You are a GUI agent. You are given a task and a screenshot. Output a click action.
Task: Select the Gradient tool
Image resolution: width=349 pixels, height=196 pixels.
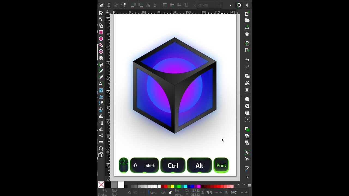click(101, 90)
